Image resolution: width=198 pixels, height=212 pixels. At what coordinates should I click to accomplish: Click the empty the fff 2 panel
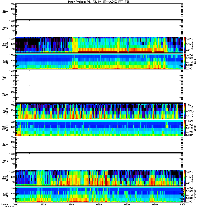tap(99, 161)
